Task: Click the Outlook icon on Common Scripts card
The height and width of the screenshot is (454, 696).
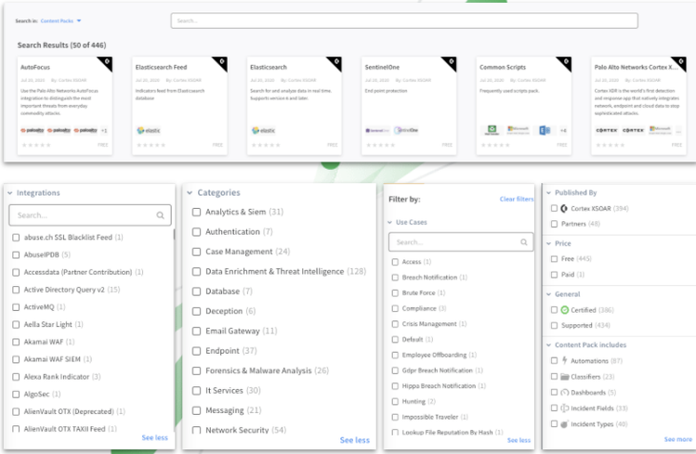Action: [545, 130]
